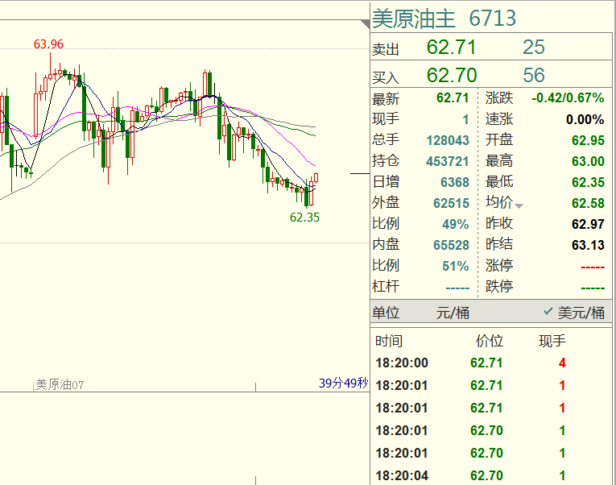616x485 pixels.
Task: Select the checked 美元/桶 unit option
Action: point(573,313)
